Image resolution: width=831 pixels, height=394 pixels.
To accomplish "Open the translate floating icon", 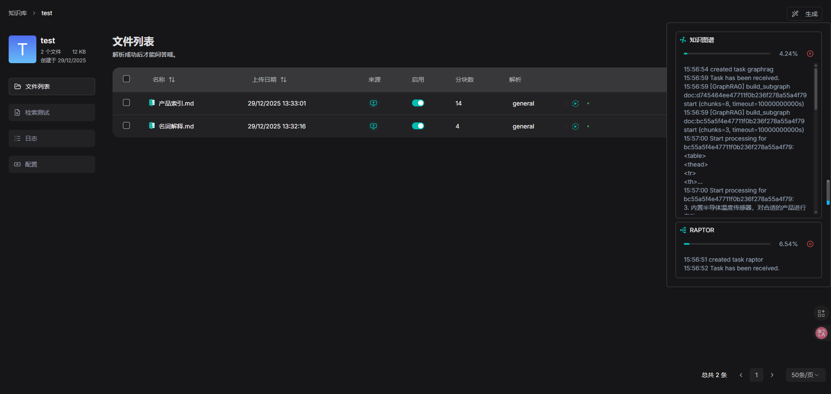I will [821, 333].
